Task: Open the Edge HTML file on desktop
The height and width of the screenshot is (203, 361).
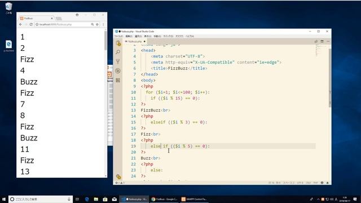Action: click(8, 46)
